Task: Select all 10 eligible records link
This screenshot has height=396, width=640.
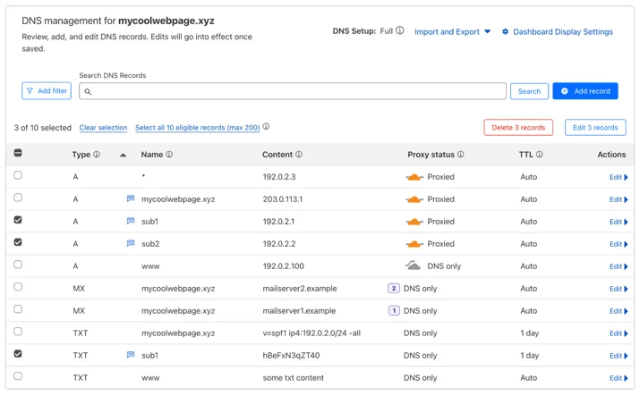Action: pos(198,128)
